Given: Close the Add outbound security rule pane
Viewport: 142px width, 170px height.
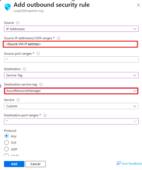Looking at the screenshot, I should click(x=138, y=5).
